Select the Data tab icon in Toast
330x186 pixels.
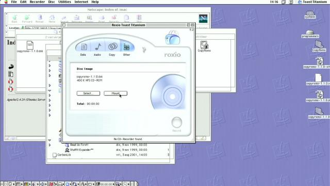84,47
